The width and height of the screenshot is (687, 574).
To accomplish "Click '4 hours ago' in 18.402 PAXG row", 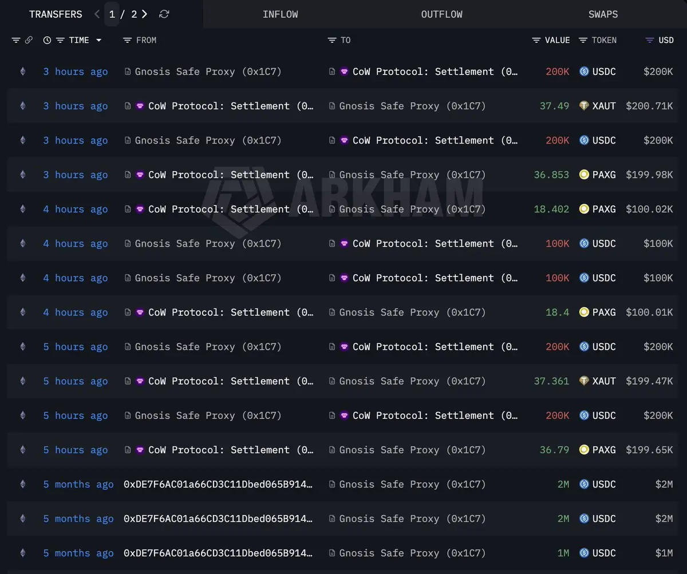I will pos(76,209).
